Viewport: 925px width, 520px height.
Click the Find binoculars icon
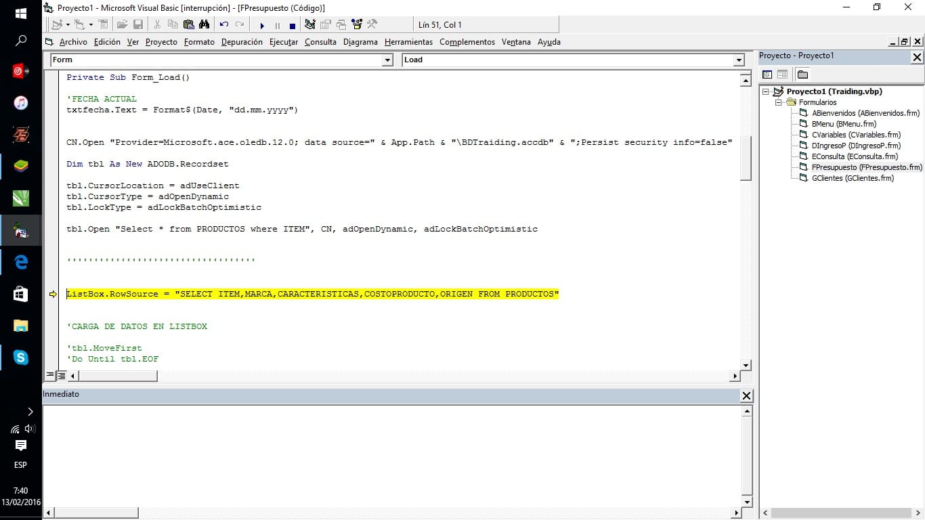coord(204,25)
